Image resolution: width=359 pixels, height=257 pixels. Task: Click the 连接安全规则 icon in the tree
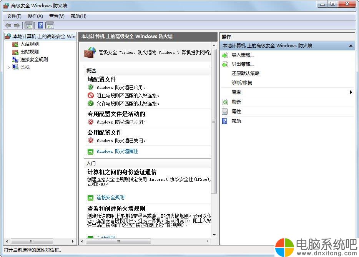[15, 60]
